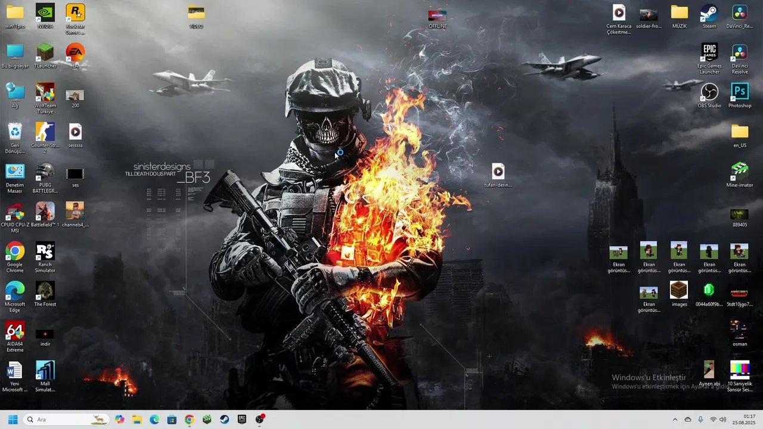This screenshot has height=429, width=763.
Task: Open the Windows Start menu
Action: (x=13, y=419)
